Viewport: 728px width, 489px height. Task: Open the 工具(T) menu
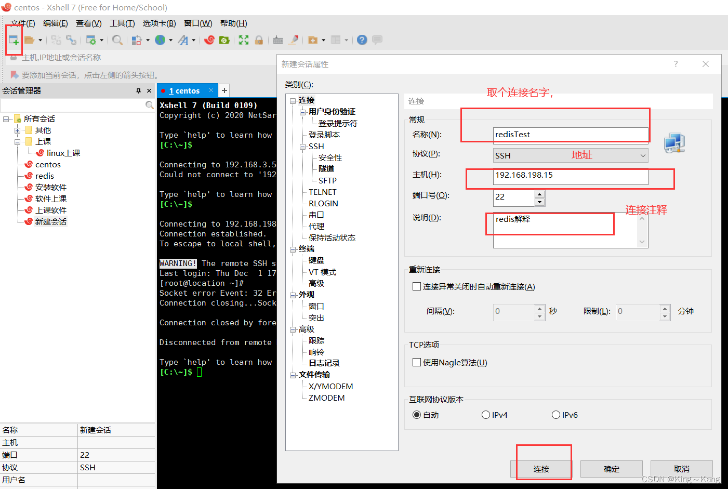(122, 23)
